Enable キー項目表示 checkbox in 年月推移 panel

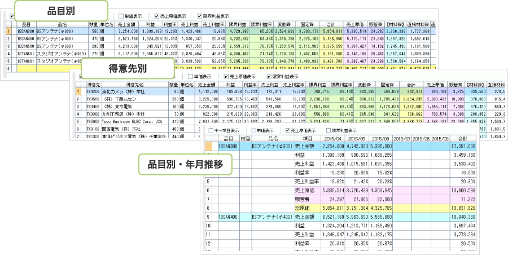tap(211, 130)
